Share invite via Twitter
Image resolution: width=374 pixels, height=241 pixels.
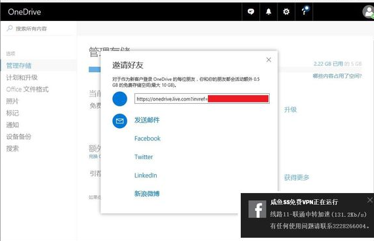coord(144,157)
